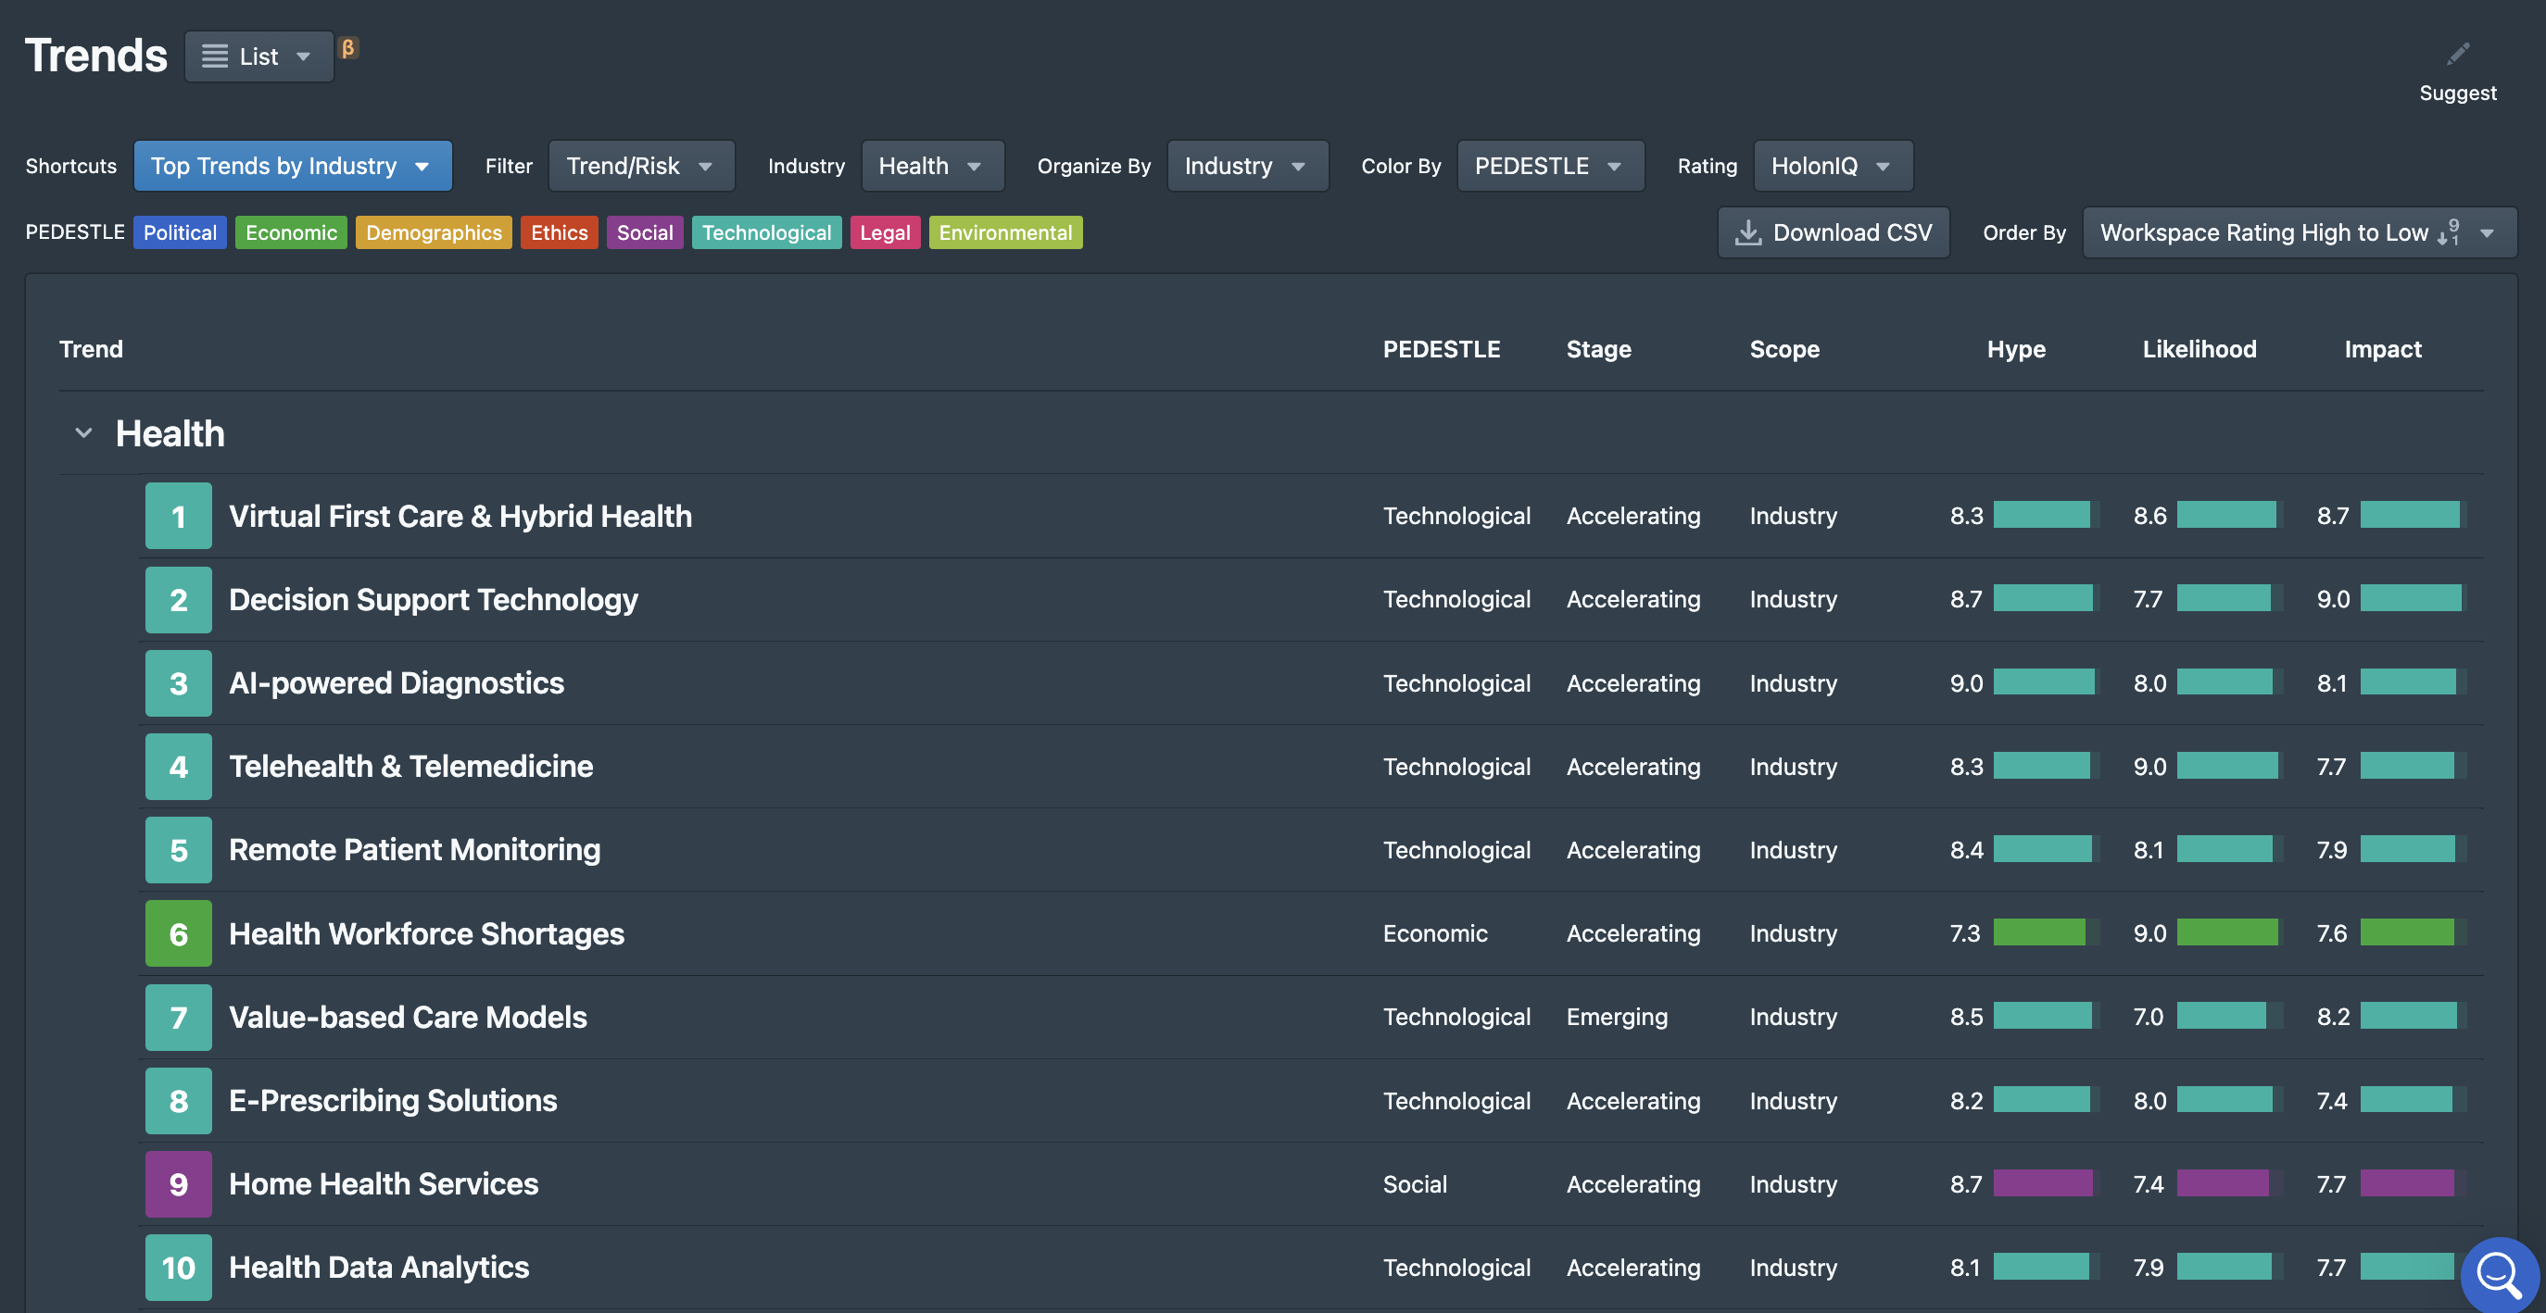This screenshot has width=2546, height=1313.
Task: Toggle the Political PEDESTLE tag
Action: pyautogui.click(x=180, y=232)
